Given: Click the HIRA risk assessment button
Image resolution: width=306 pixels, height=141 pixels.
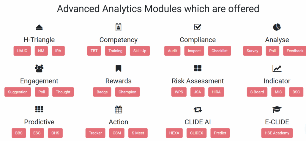Looking at the screenshot, I should [216, 92].
